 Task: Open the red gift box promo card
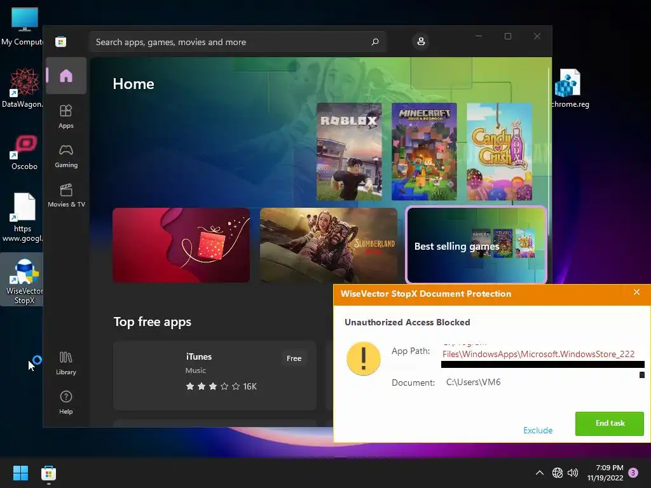coord(181,245)
